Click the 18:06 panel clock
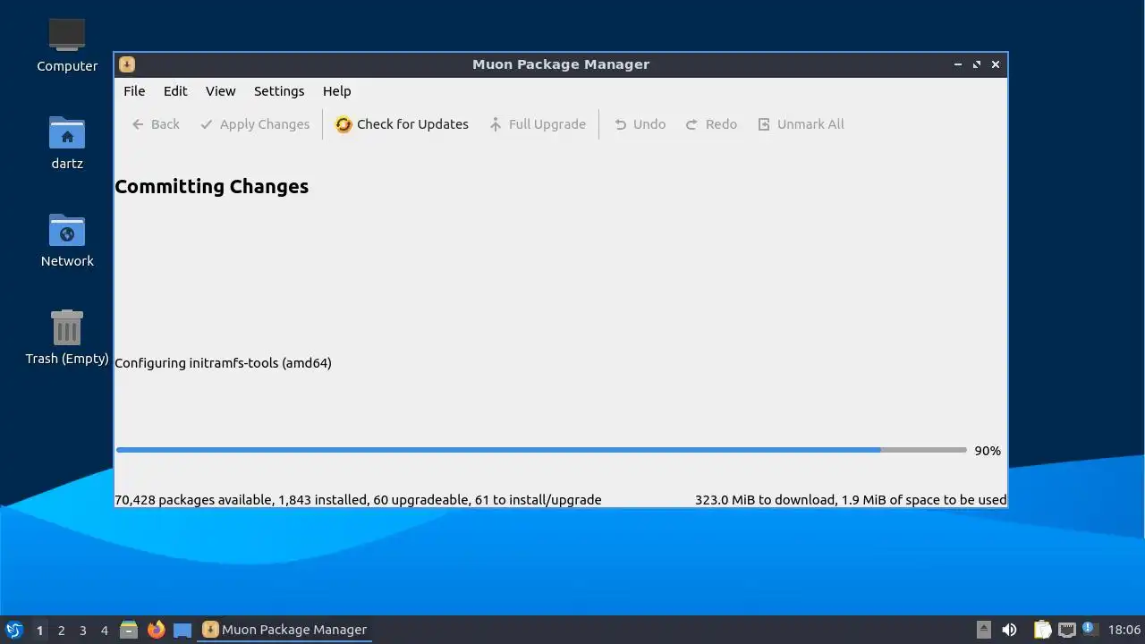Viewport: 1145px width, 644px height. (1124, 630)
